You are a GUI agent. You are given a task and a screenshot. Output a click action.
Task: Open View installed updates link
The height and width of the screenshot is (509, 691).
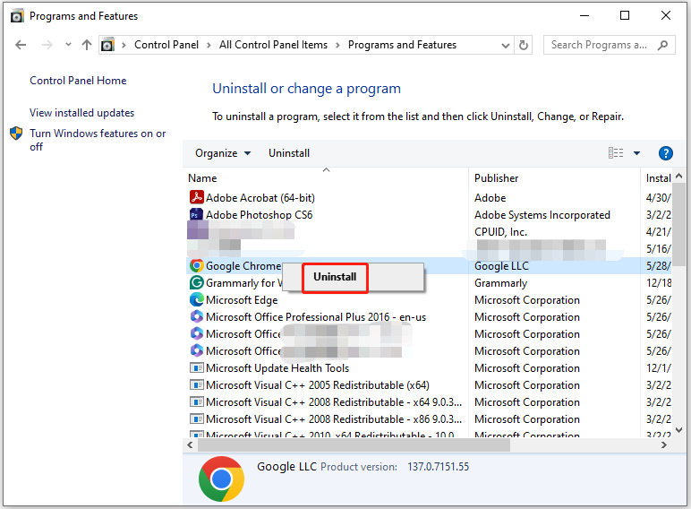(x=82, y=113)
